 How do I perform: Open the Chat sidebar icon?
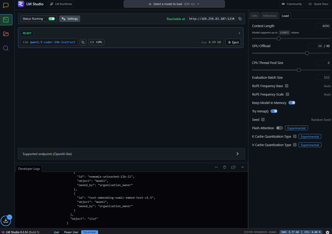tap(6, 6)
